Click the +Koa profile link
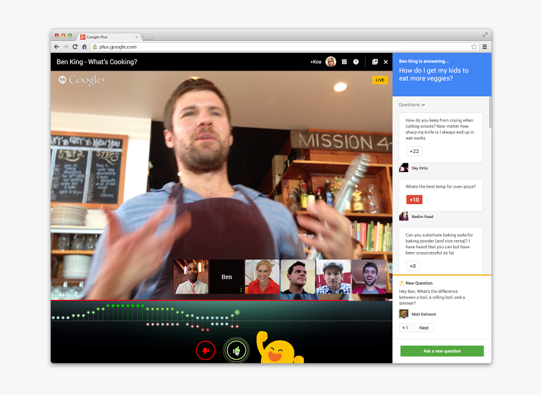Image resolution: width=542 pixels, height=395 pixels. [x=316, y=62]
